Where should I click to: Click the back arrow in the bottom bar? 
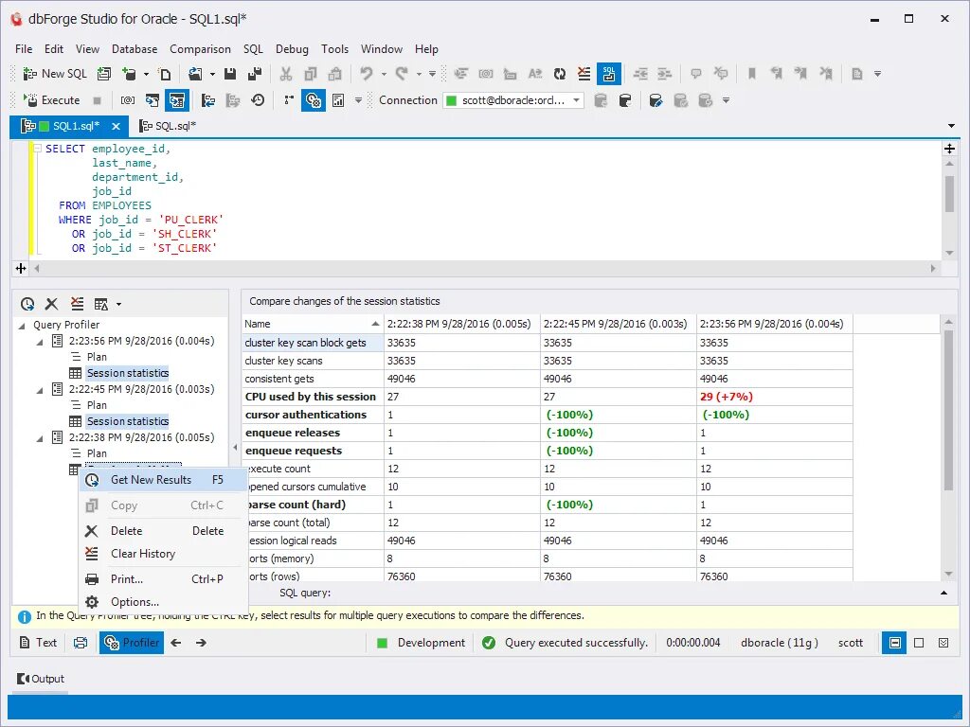click(175, 643)
